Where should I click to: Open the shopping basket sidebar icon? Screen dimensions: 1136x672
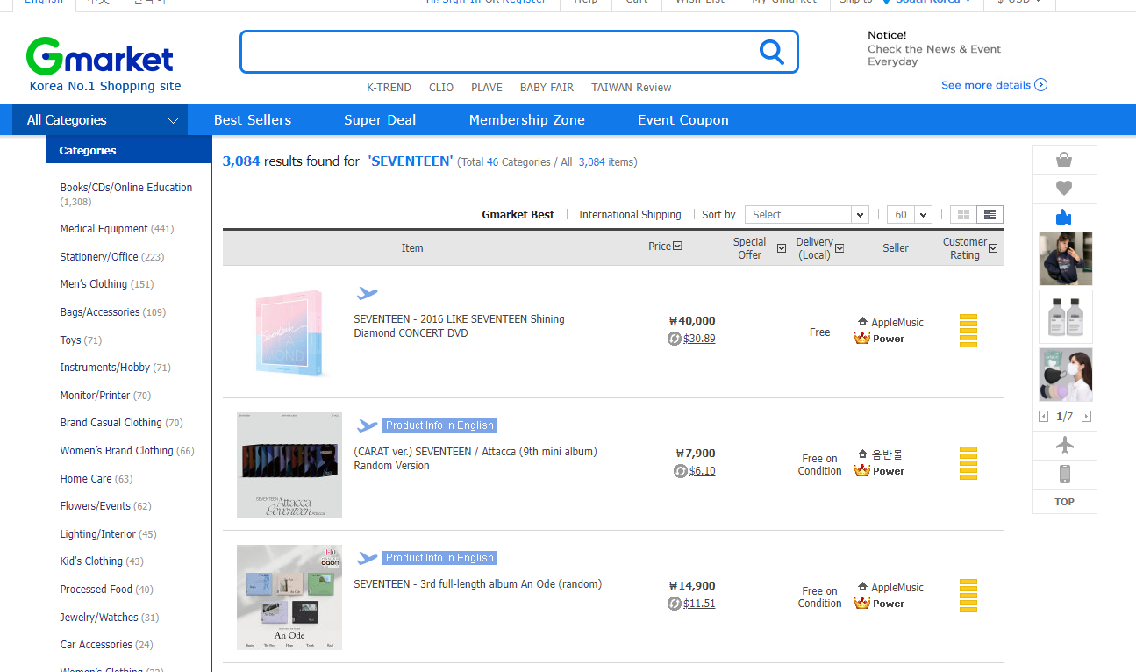pyautogui.click(x=1064, y=160)
